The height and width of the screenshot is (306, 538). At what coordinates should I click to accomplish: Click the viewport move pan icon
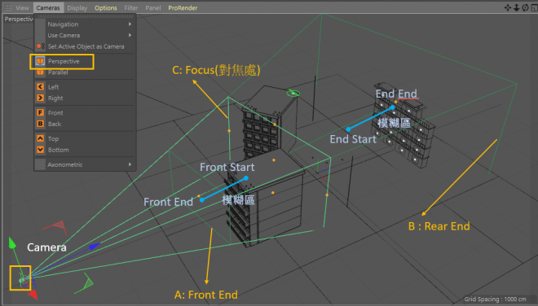[x=508, y=7]
